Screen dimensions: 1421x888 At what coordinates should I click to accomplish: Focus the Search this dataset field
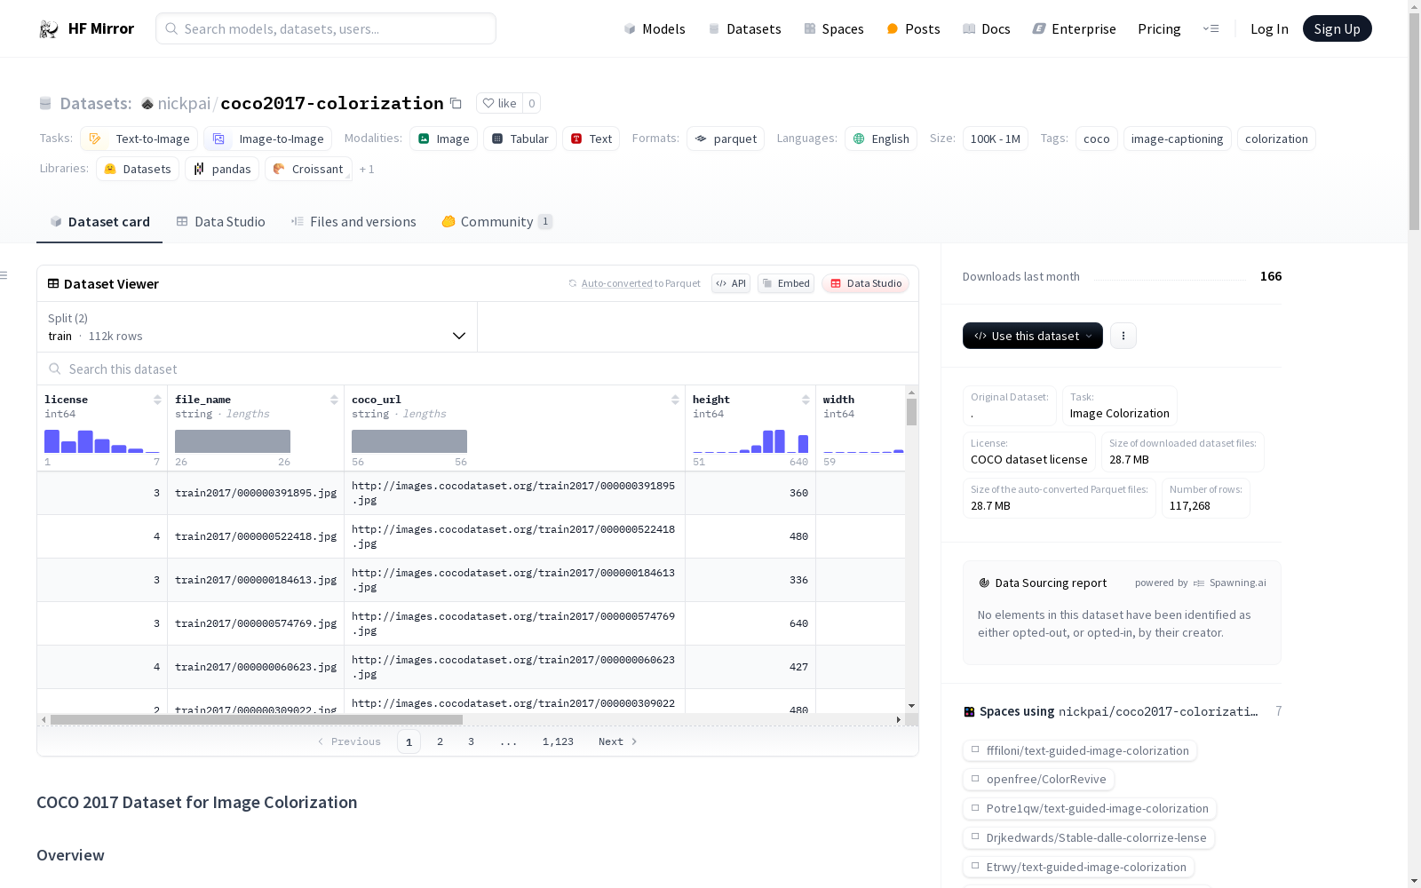(x=478, y=369)
